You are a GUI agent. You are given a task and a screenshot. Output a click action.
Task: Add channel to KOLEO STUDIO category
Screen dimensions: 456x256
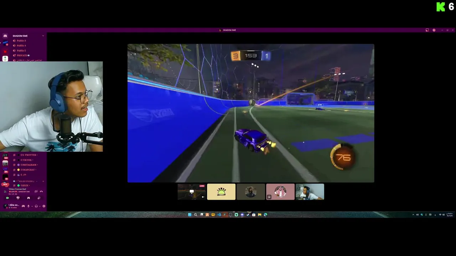(43, 181)
